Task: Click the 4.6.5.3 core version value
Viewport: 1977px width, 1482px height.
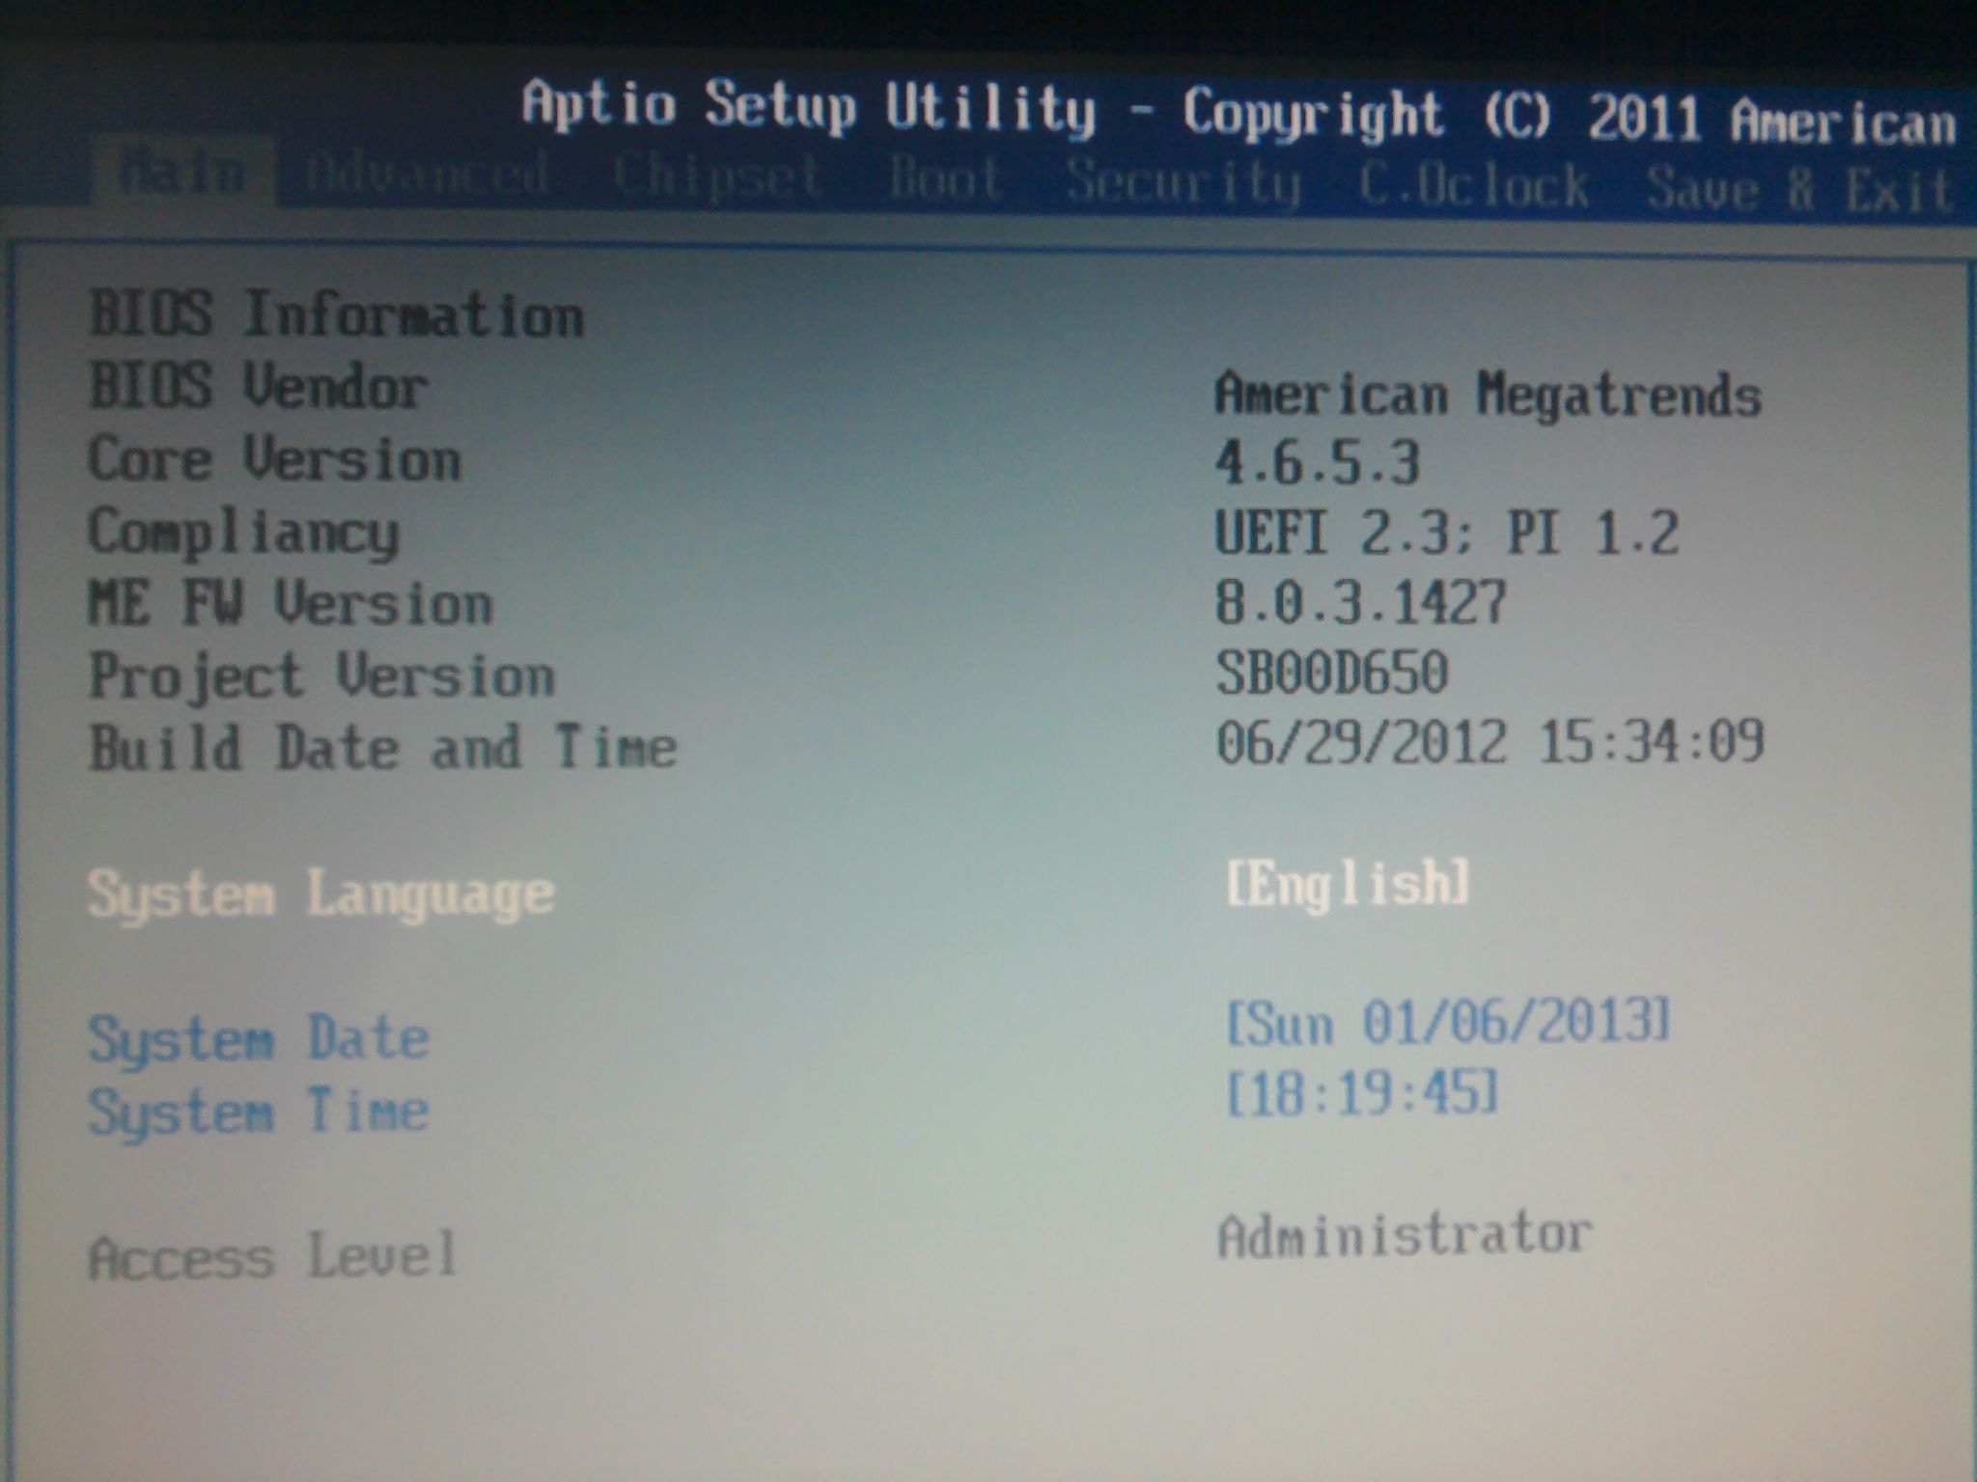Action: (1318, 462)
